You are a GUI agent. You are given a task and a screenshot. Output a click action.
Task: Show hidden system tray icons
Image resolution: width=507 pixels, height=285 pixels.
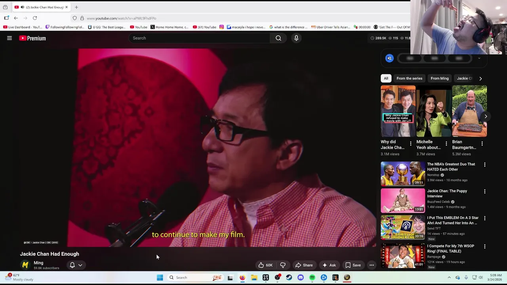coord(449,277)
